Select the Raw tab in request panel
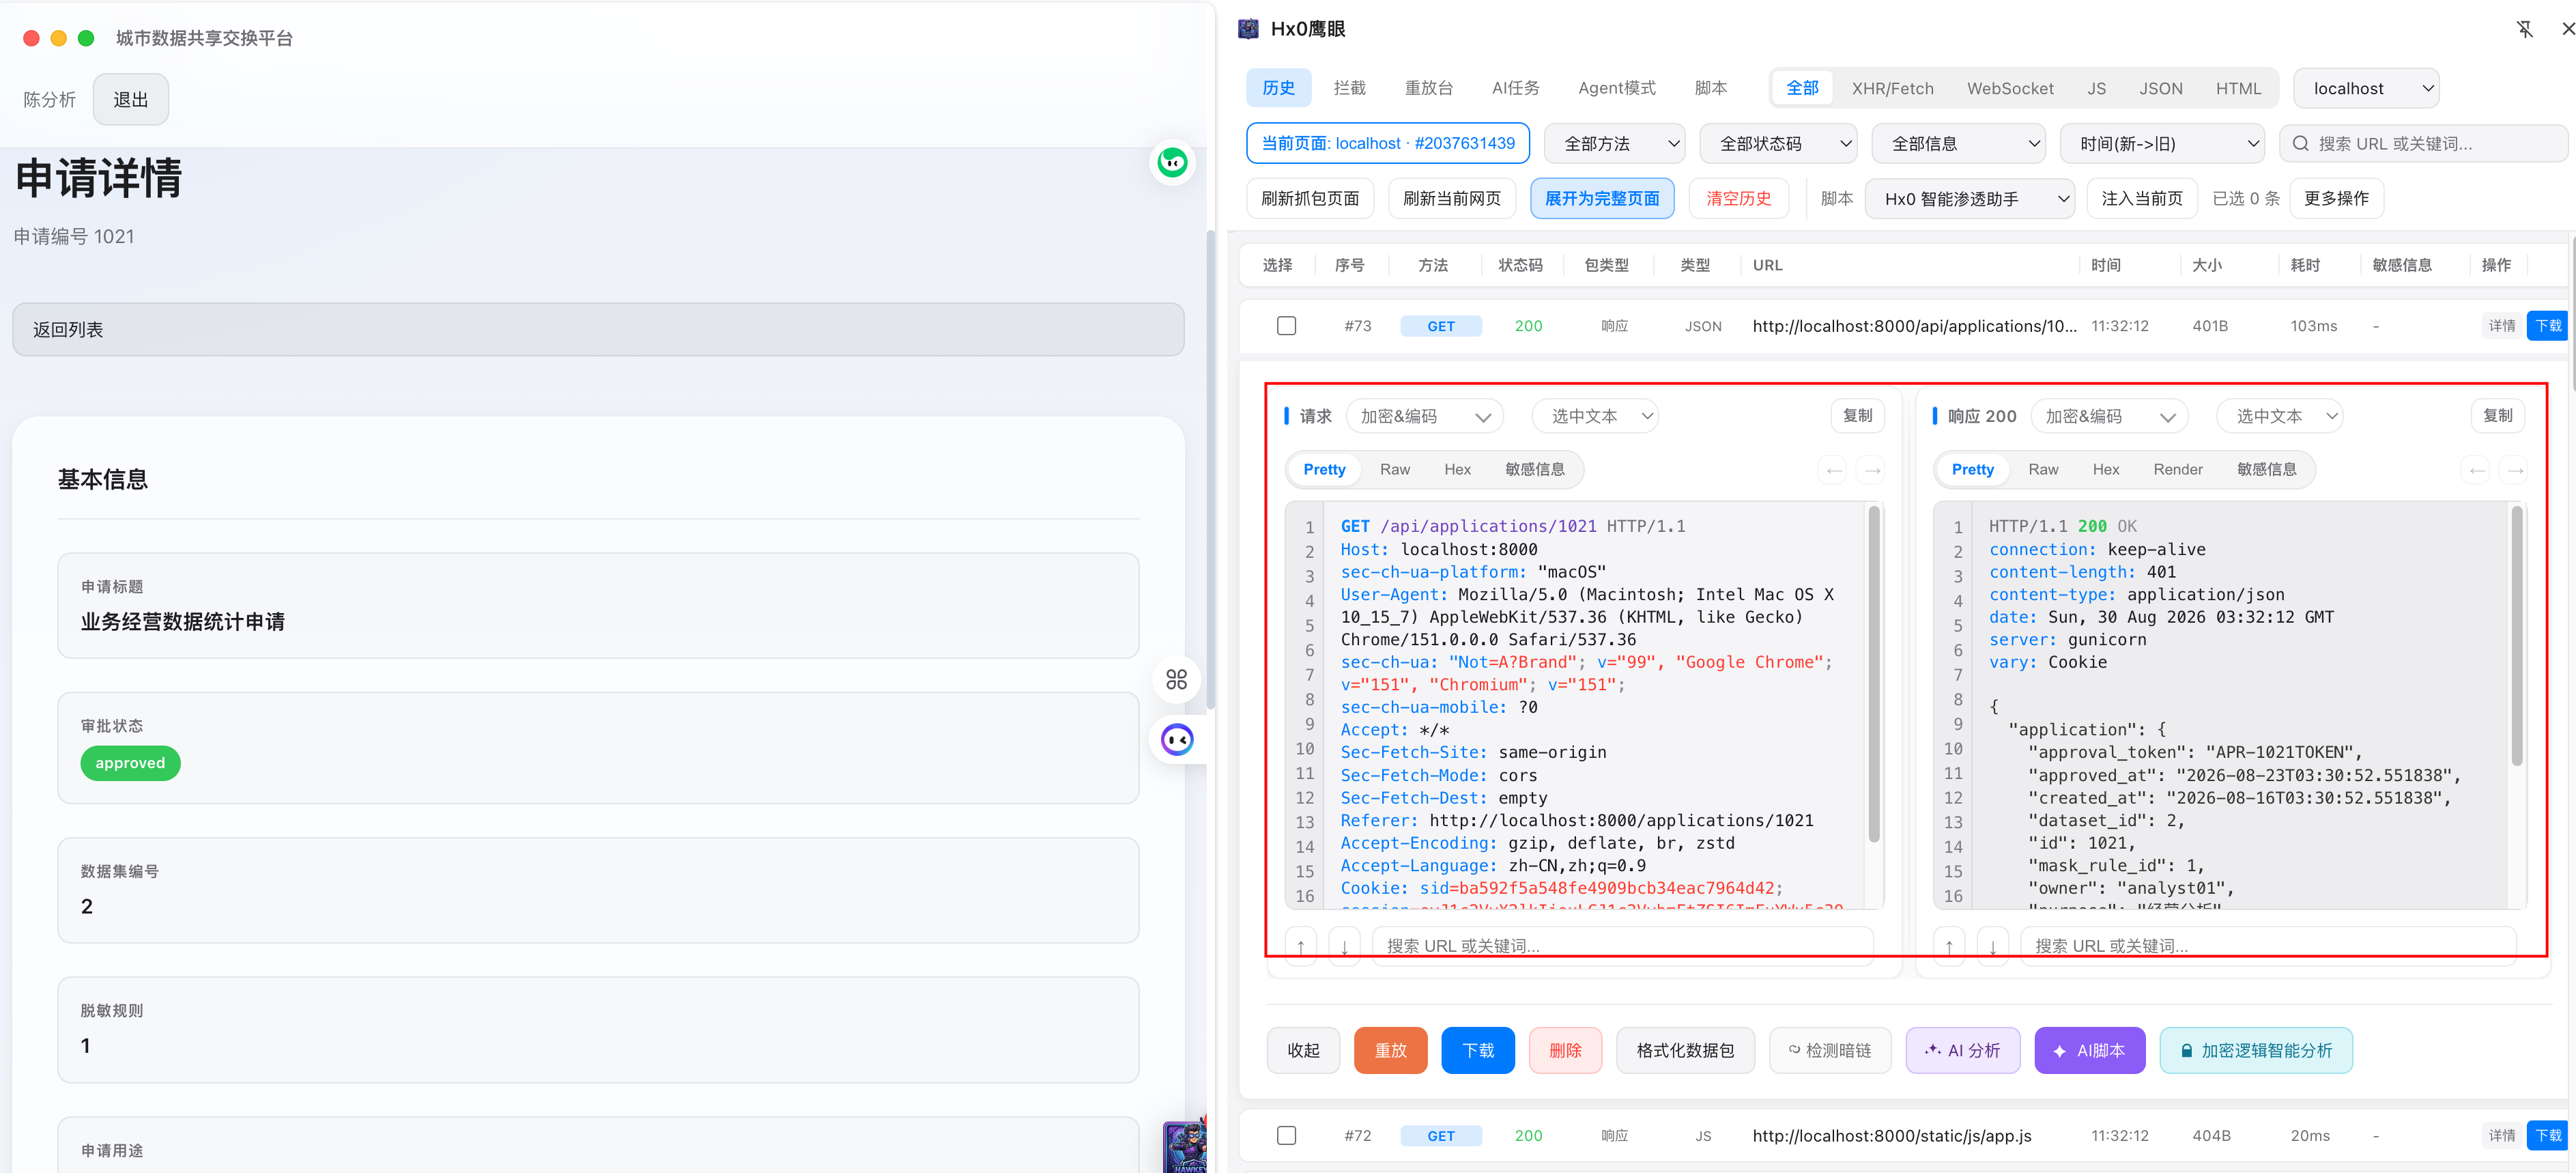This screenshot has width=2576, height=1173. pyautogui.click(x=1394, y=470)
